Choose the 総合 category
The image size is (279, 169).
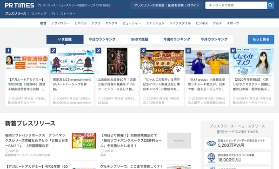43,23
